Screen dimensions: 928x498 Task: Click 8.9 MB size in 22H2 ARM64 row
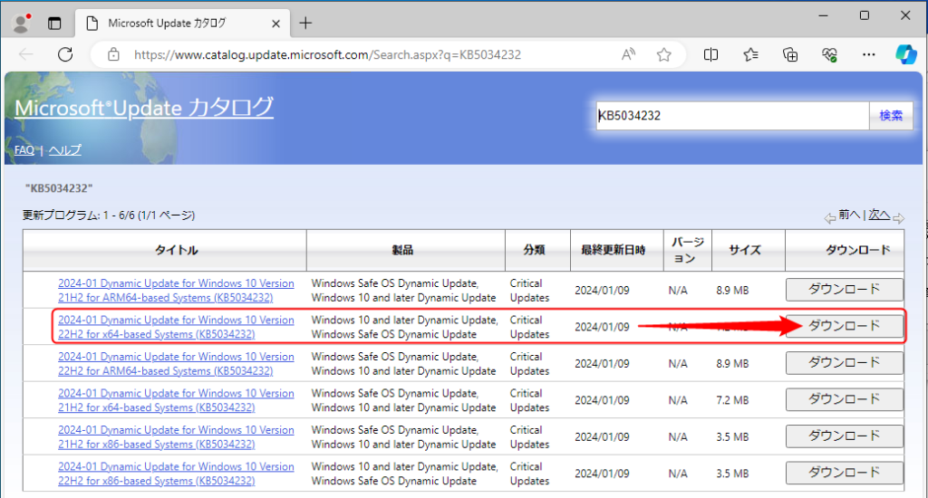[x=732, y=364]
